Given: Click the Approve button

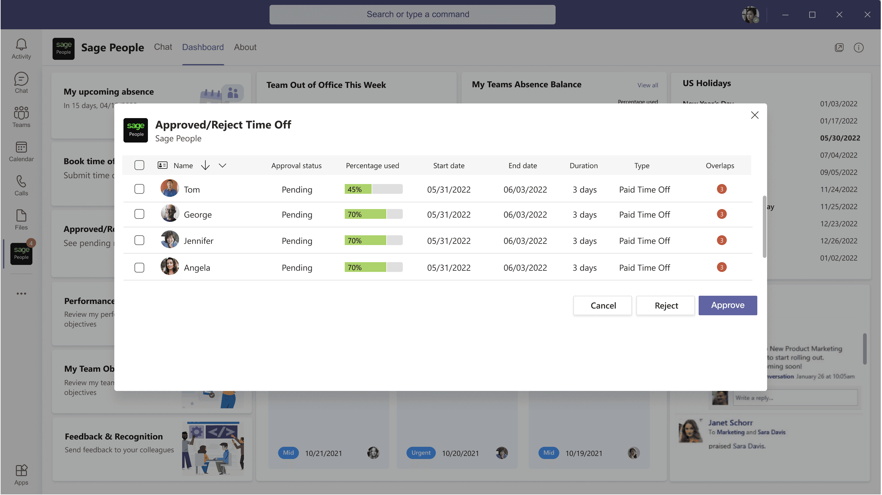Looking at the screenshot, I should coord(728,305).
